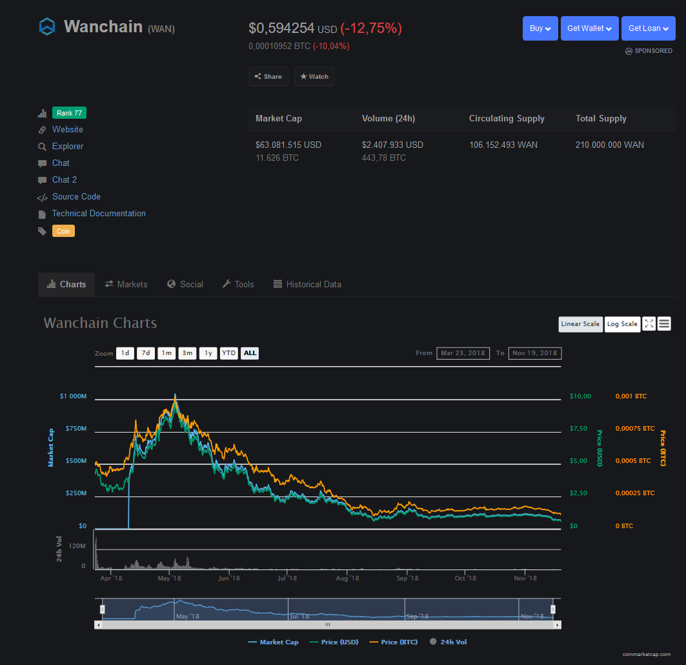Click the Circulating Supply 106.152.493 WAN
This screenshot has width=686, height=665.
click(503, 145)
